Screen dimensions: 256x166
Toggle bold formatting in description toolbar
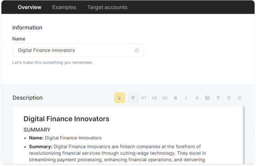tap(175, 98)
